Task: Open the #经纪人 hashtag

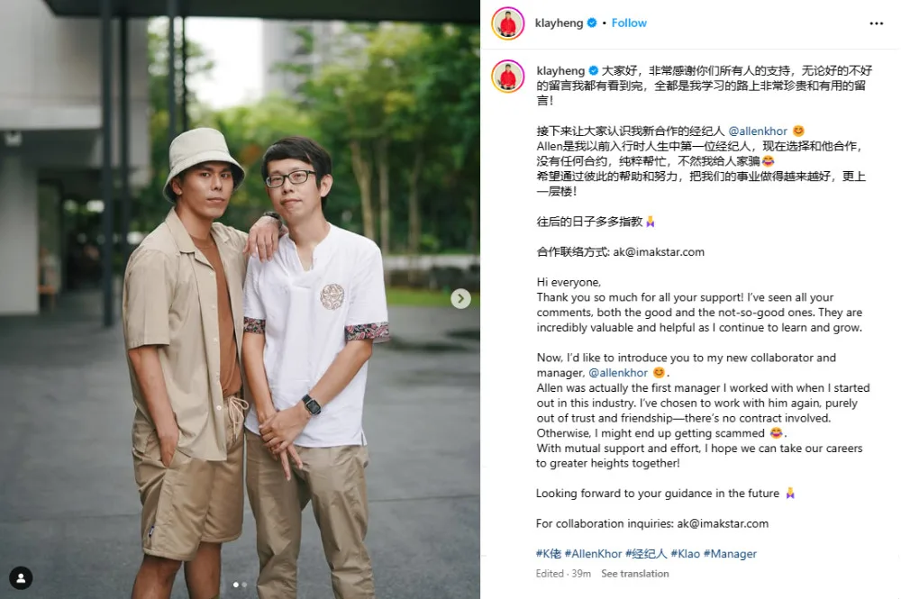Action: click(646, 554)
